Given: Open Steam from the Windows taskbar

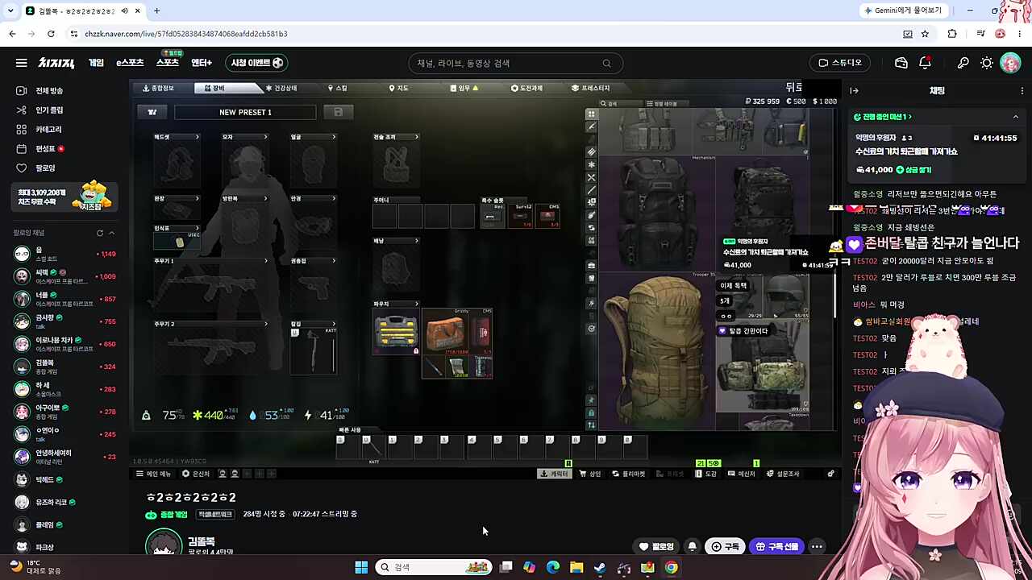Looking at the screenshot, I should click(600, 567).
